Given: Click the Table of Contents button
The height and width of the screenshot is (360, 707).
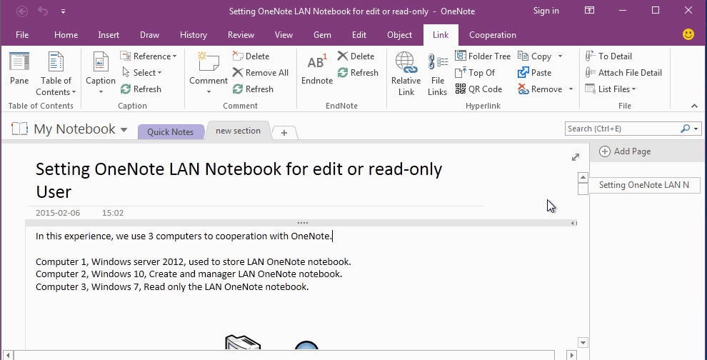Looking at the screenshot, I should [x=56, y=74].
